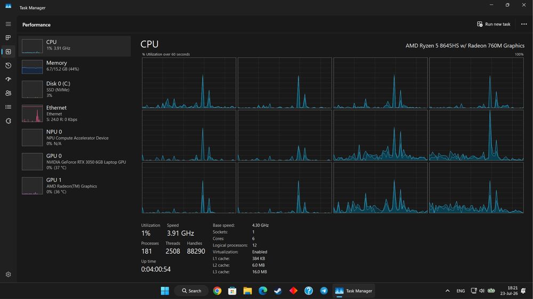The image size is (533, 299).
Task: Click ENG language indicator
Action: click(461, 291)
